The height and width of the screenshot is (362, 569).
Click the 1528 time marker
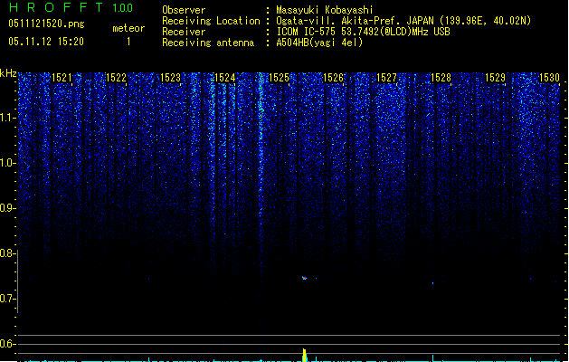click(441, 78)
